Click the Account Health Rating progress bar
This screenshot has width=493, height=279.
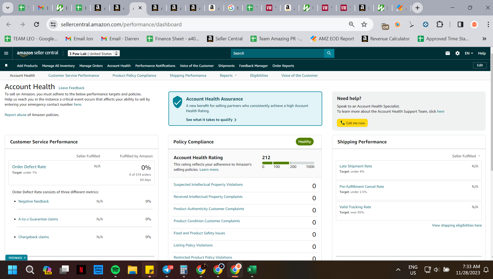point(288,163)
